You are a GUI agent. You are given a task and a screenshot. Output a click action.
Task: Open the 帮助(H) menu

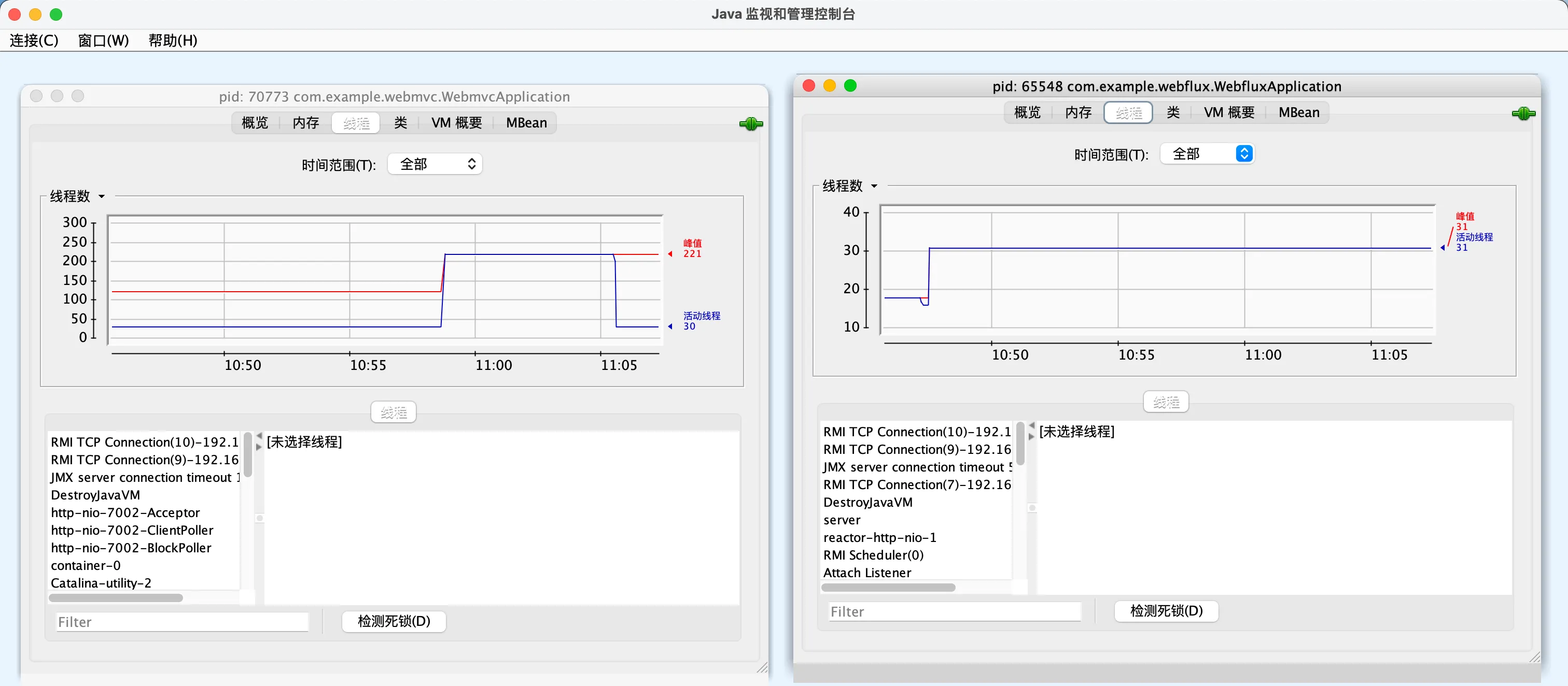(173, 41)
